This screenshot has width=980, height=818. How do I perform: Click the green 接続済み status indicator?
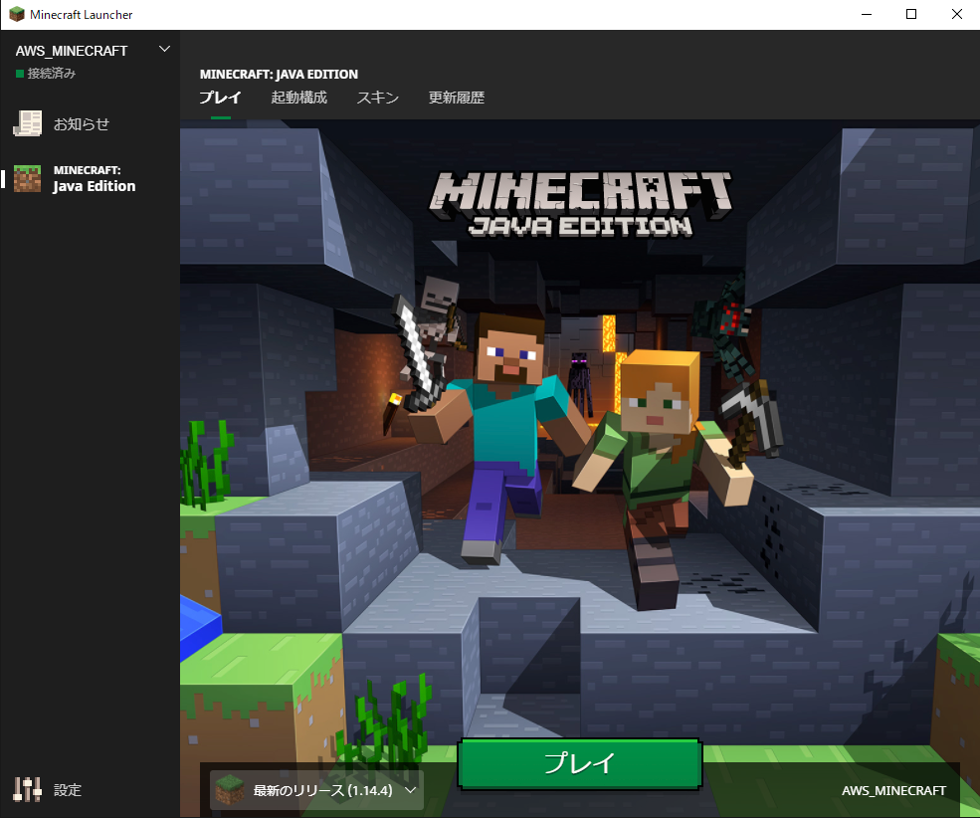18,72
